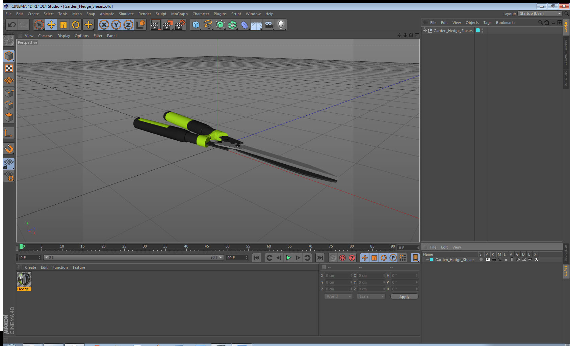Open the NURBS generator icon
Viewport: 570px width, 346px height.
pyautogui.click(x=220, y=25)
